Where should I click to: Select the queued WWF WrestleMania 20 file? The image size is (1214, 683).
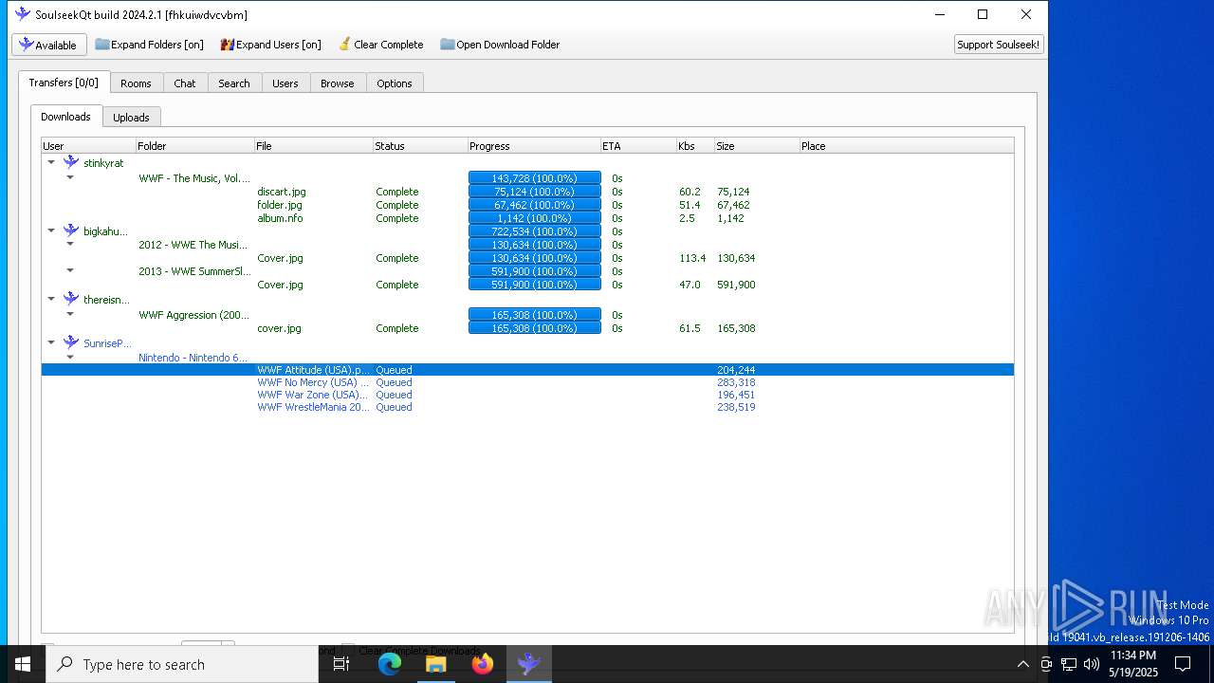(527, 407)
